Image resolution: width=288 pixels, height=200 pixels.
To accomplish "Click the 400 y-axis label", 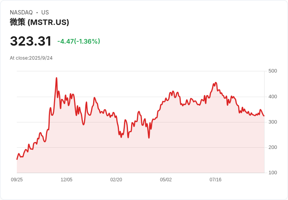I will click(x=273, y=97).
